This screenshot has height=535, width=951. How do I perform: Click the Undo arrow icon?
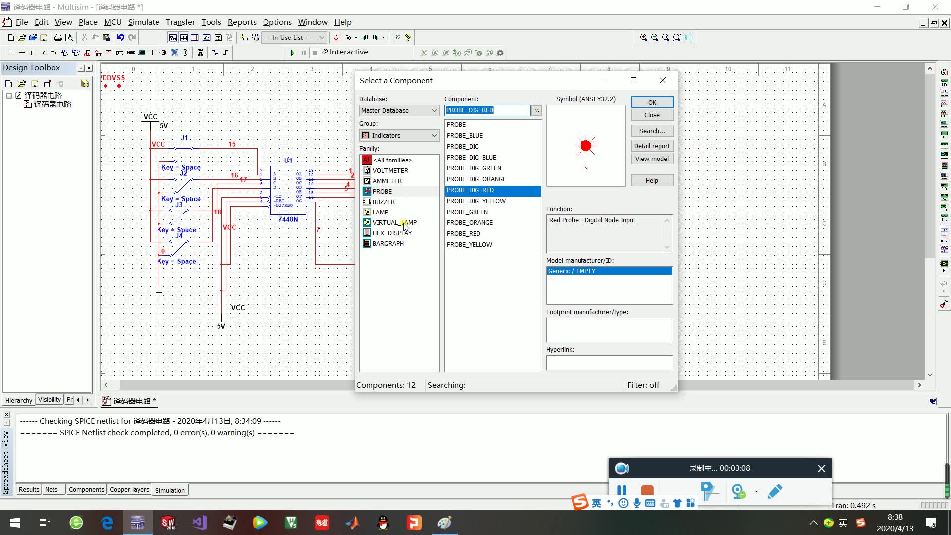click(120, 37)
